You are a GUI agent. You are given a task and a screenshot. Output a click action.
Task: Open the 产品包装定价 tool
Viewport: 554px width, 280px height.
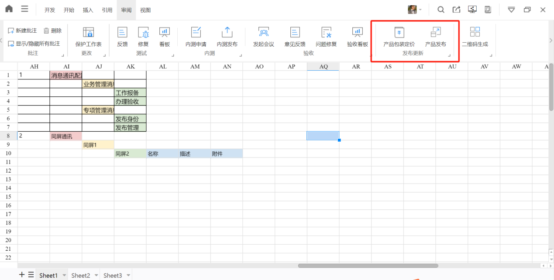tap(399, 33)
